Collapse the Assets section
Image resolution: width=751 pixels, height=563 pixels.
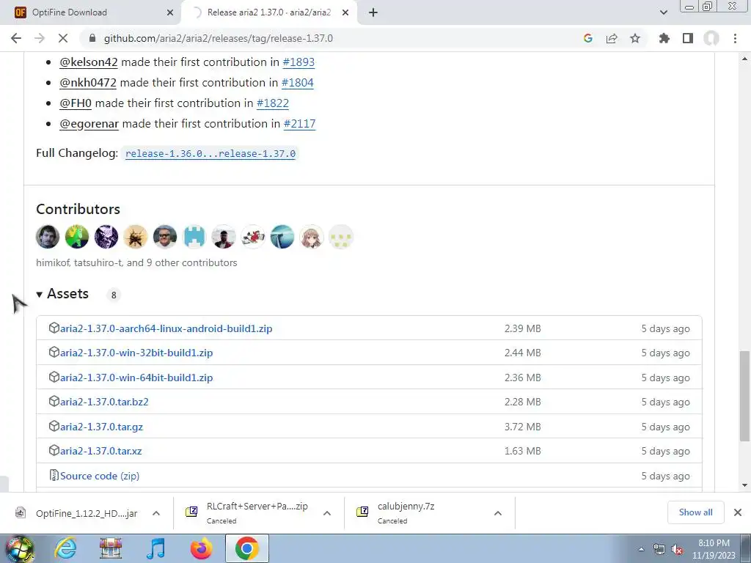[62, 294]
